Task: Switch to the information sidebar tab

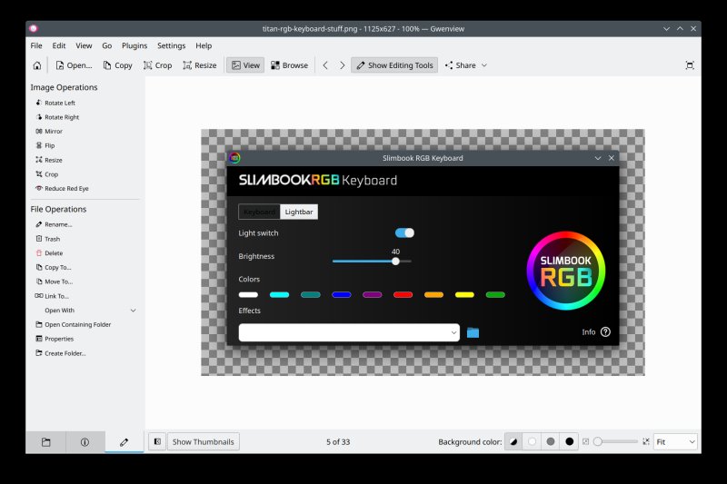Action: point(85,441)
